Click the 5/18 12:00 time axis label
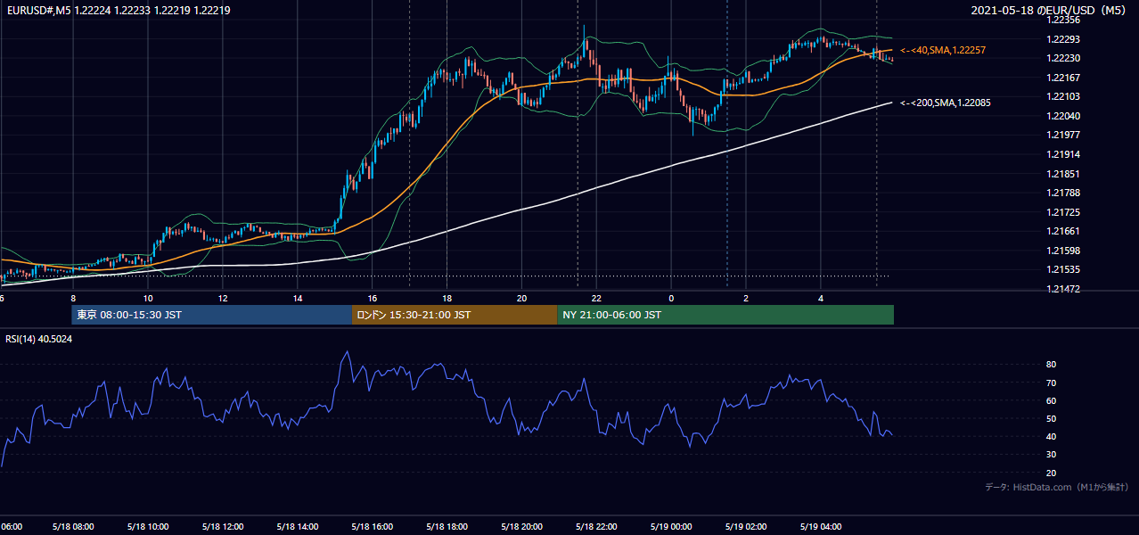The width and height of the screenshot is (1139, 535). coord(223,526)
